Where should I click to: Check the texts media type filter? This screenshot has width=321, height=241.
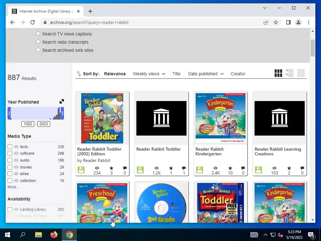pyautogui.click(x=10, y=147)
